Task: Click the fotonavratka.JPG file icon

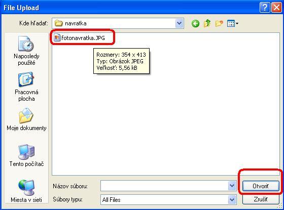Action: (57, 38)
